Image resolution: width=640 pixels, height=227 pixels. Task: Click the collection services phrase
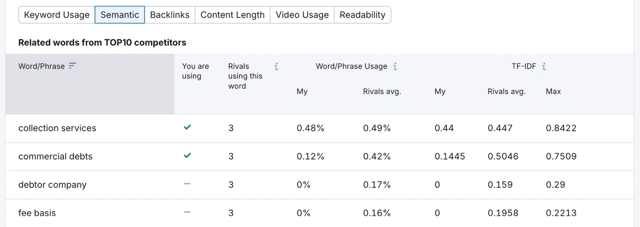[x=57, y=128]
